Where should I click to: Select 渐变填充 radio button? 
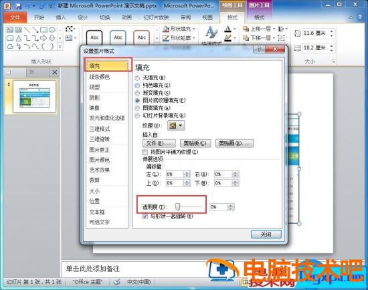[x=137, y=93]
